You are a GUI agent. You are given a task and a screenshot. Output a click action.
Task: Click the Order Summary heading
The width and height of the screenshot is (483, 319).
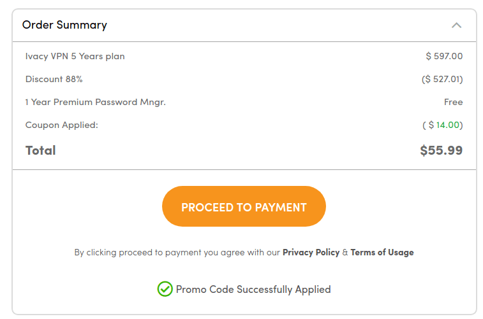click(x=64, y=25)
